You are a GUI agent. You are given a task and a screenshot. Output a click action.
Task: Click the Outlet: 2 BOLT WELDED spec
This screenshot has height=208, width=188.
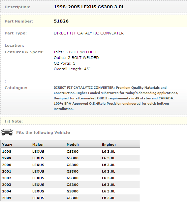(x=77, y=58)
